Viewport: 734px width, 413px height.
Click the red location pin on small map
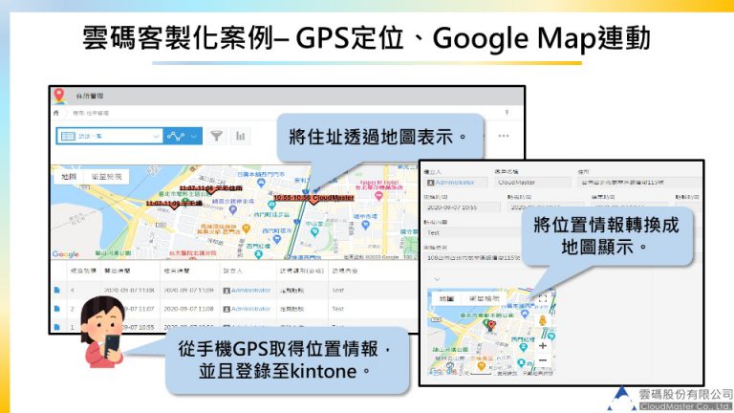(x=491, y=325)
